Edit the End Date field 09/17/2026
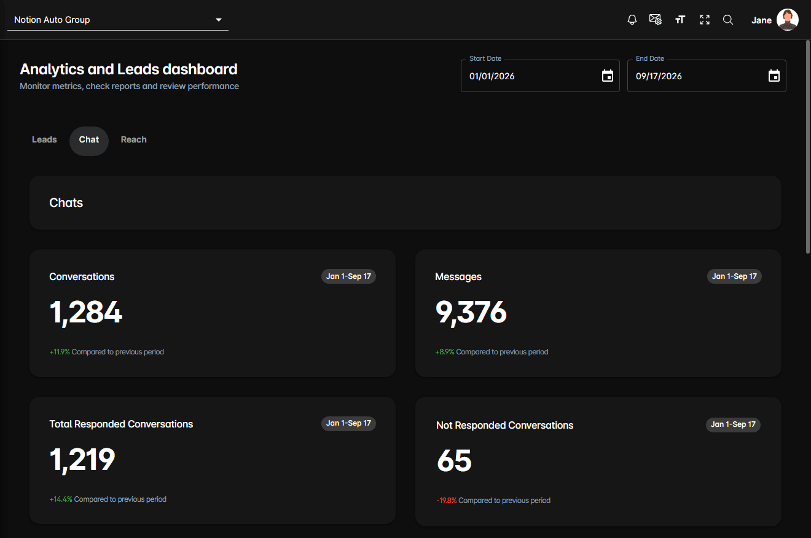This screenshot has width=811, height=538. [707, 76]
